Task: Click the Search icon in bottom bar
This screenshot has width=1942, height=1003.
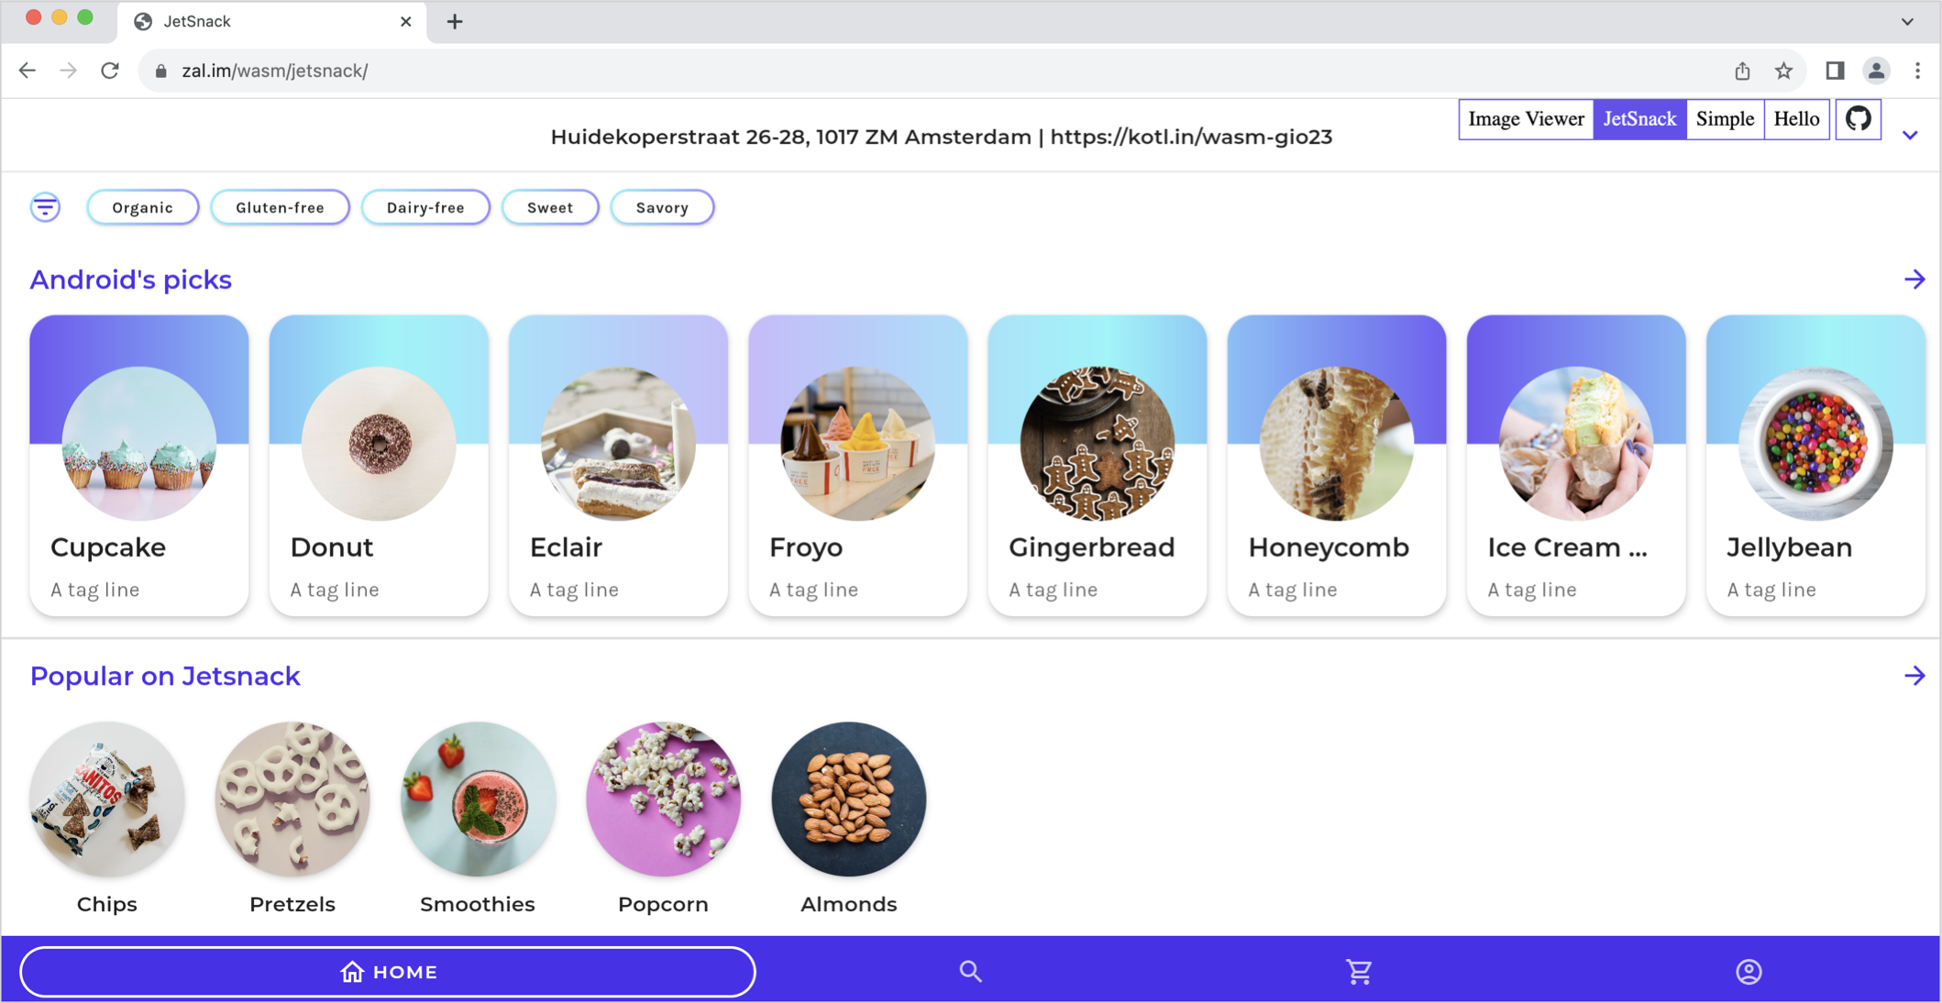Action: (x=971, y=970)
